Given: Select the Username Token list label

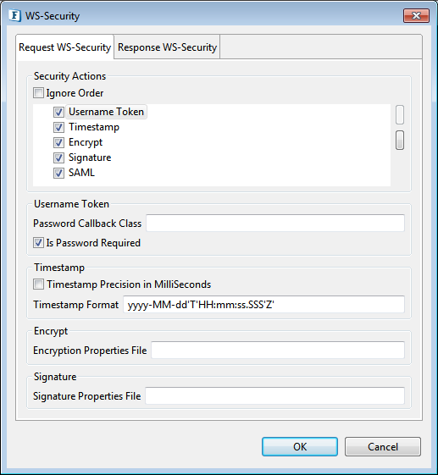Looking at the screenshot, I should pos(107,112).
